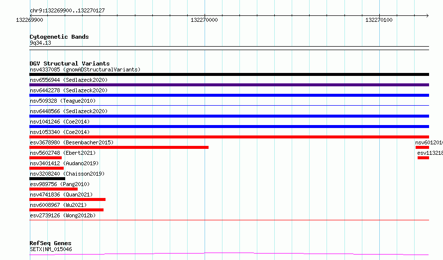Open variant esv989756 (Pang2010) label
The image size is (443, 260).
(60, 184)
